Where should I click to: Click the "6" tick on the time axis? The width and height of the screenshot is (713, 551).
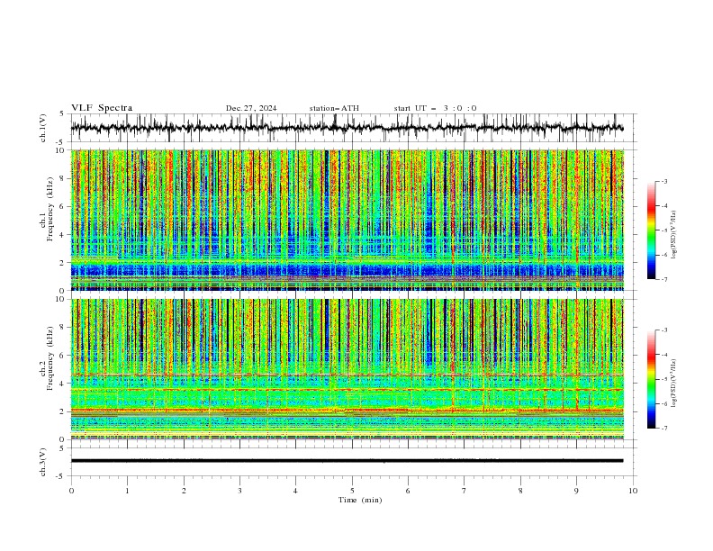[x=408, y=491]
